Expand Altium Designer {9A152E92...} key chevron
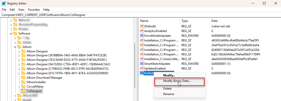 coord(19,64)
